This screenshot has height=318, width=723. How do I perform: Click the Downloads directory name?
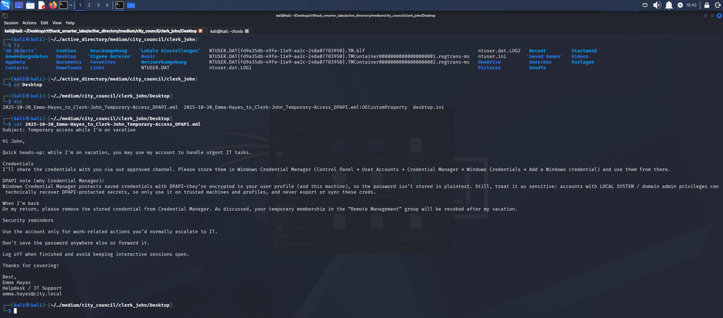tap(69, 68)
